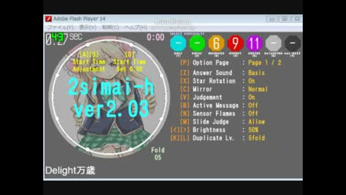Click the circular character jacket image

click(109, 97)
